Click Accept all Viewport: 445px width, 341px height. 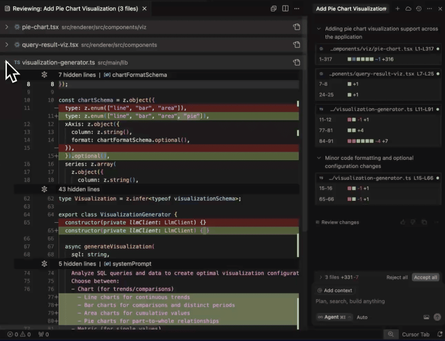coord(425,277)
